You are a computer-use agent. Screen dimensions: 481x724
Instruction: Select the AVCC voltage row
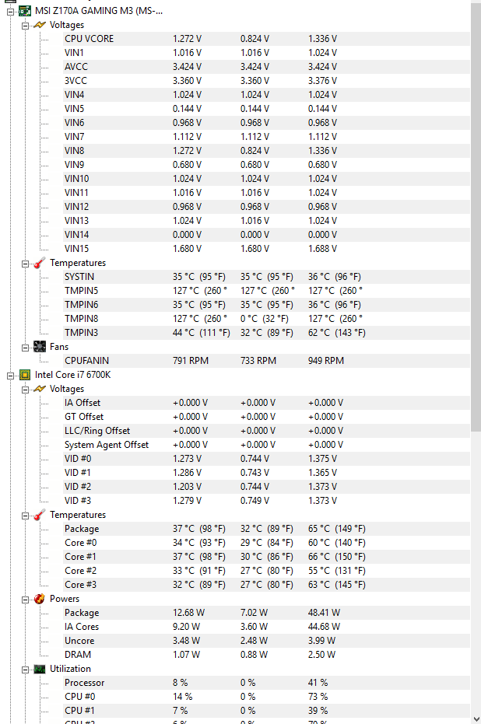coord(267,67)
